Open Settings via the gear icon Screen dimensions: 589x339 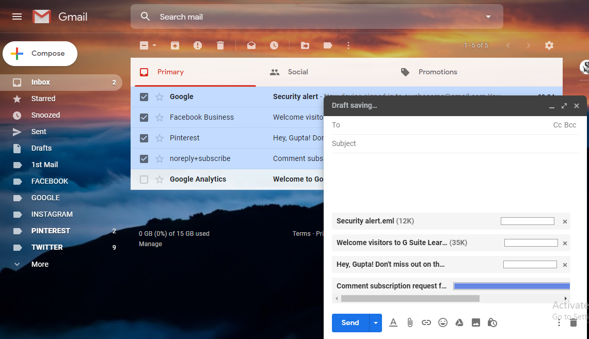(x=549, y=45)
